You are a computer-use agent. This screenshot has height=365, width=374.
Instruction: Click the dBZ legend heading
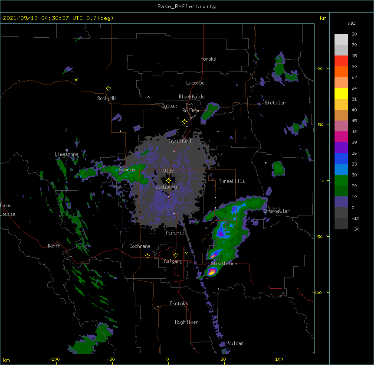pos(351,23)
